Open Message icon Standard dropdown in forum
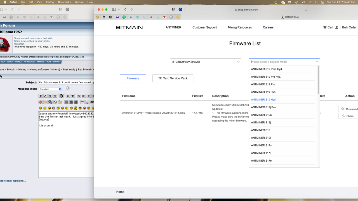The width and height of the screenshot is (358, 201). pyautogui.click(x=50, y=89)
